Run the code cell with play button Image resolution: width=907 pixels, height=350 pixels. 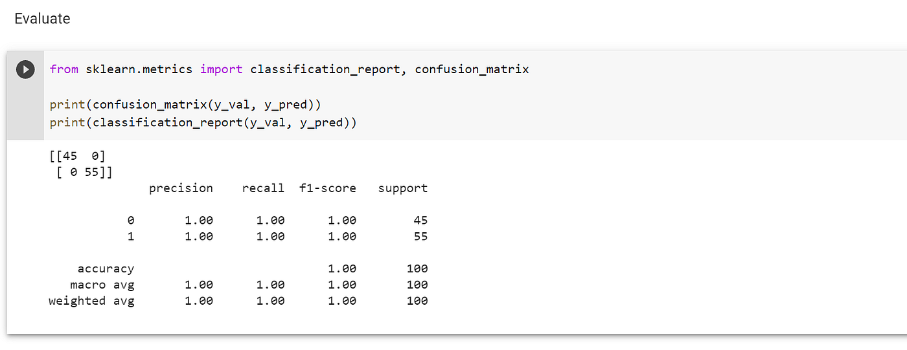tap(25, 69)
